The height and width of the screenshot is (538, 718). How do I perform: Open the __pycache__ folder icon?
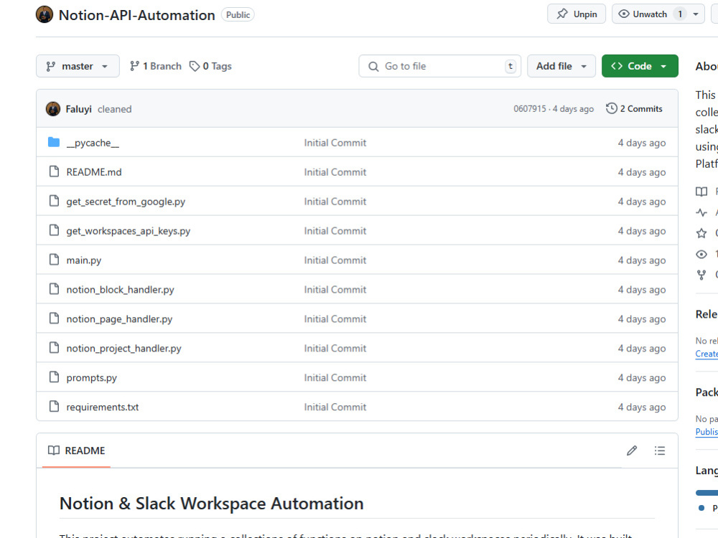54,142
